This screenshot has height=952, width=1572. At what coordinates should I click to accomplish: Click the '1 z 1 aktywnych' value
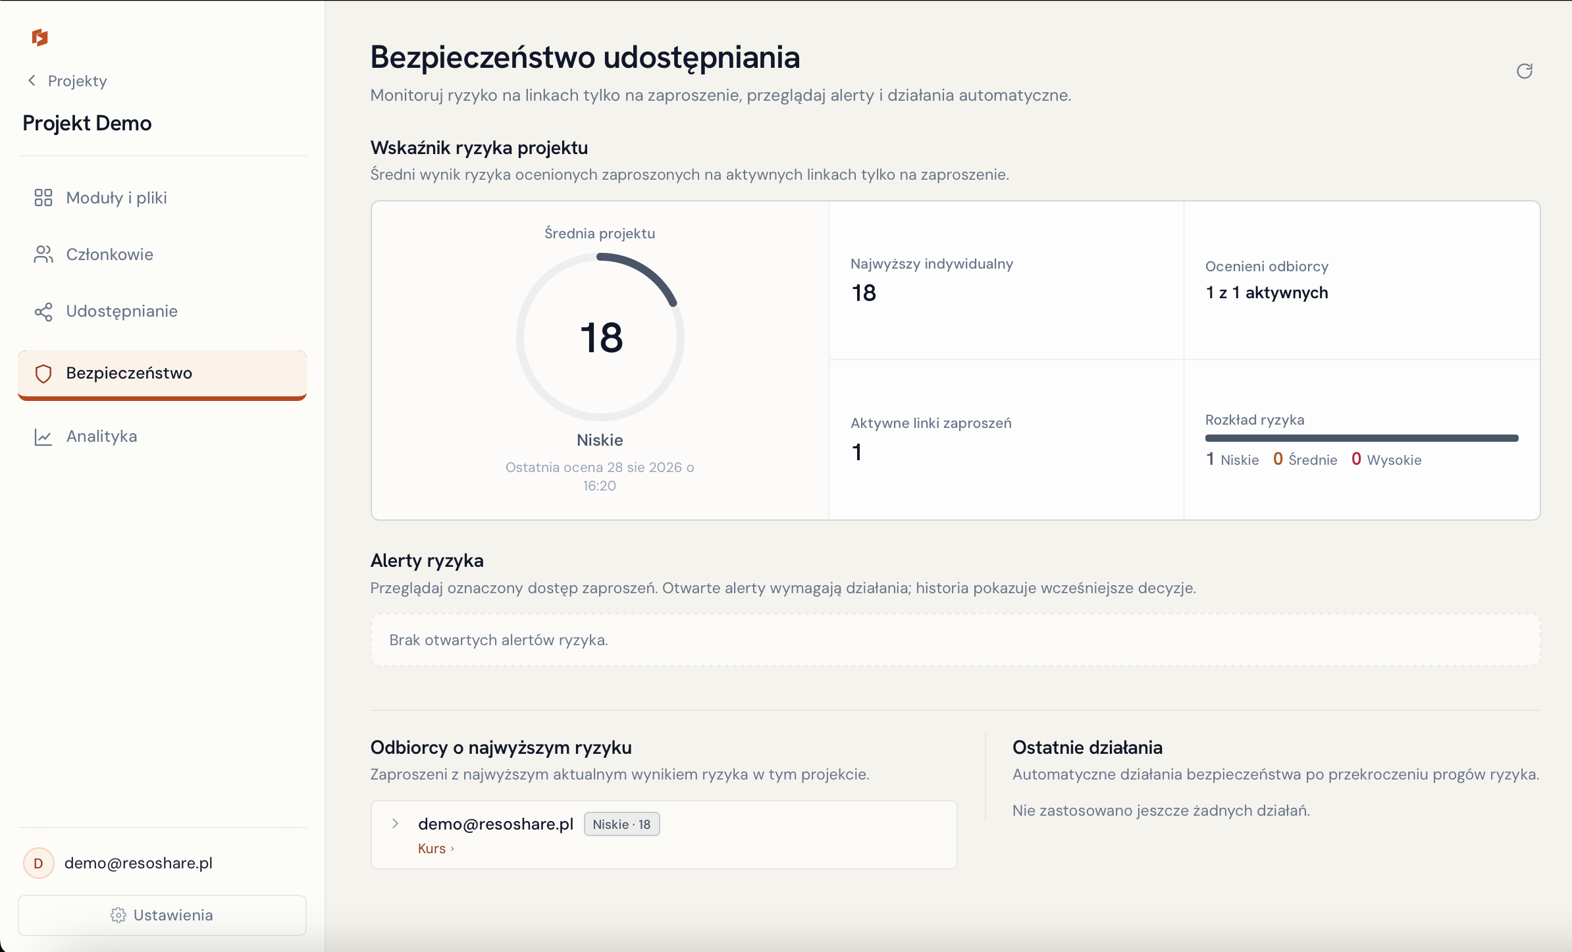[x=1267, y=293]
